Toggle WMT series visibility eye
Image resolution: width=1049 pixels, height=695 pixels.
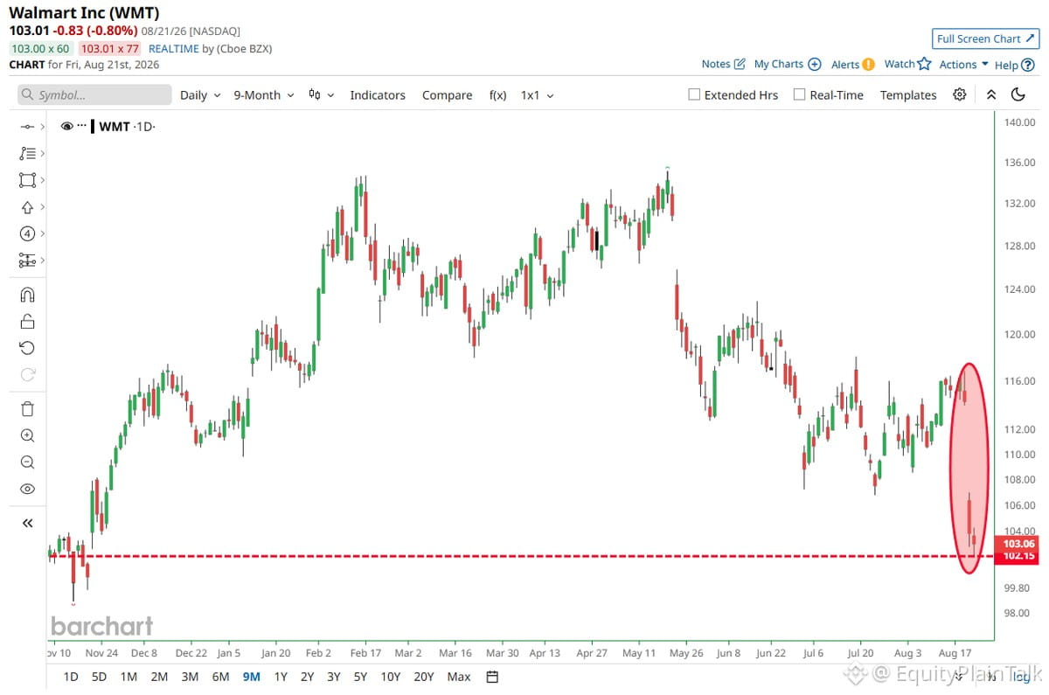pos(67,127)
